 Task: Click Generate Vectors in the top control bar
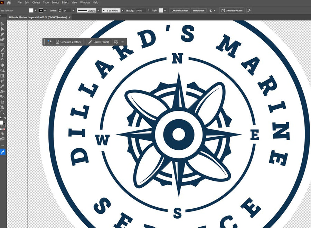click(232, 10)
